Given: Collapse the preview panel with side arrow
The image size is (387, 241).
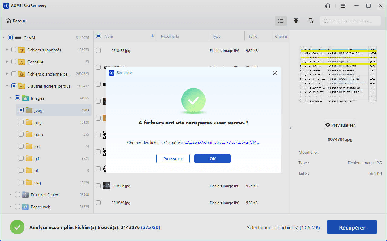Looking at the screenshot, I should (291, 128).
